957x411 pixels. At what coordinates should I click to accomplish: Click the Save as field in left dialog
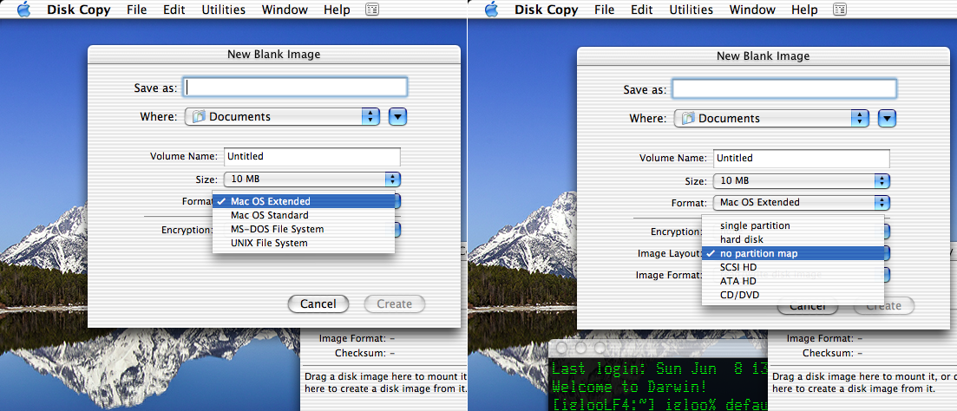coord(296,88)
